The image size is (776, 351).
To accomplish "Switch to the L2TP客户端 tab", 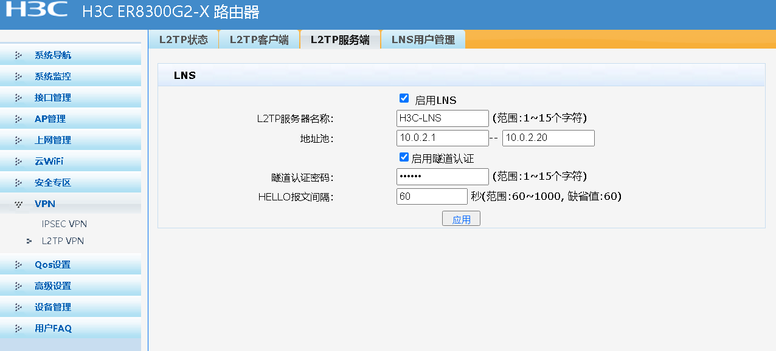I will [259, 39].
